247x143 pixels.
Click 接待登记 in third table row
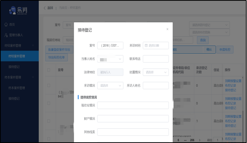(231, 126)
